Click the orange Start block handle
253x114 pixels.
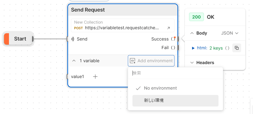(x=6, y=39)
